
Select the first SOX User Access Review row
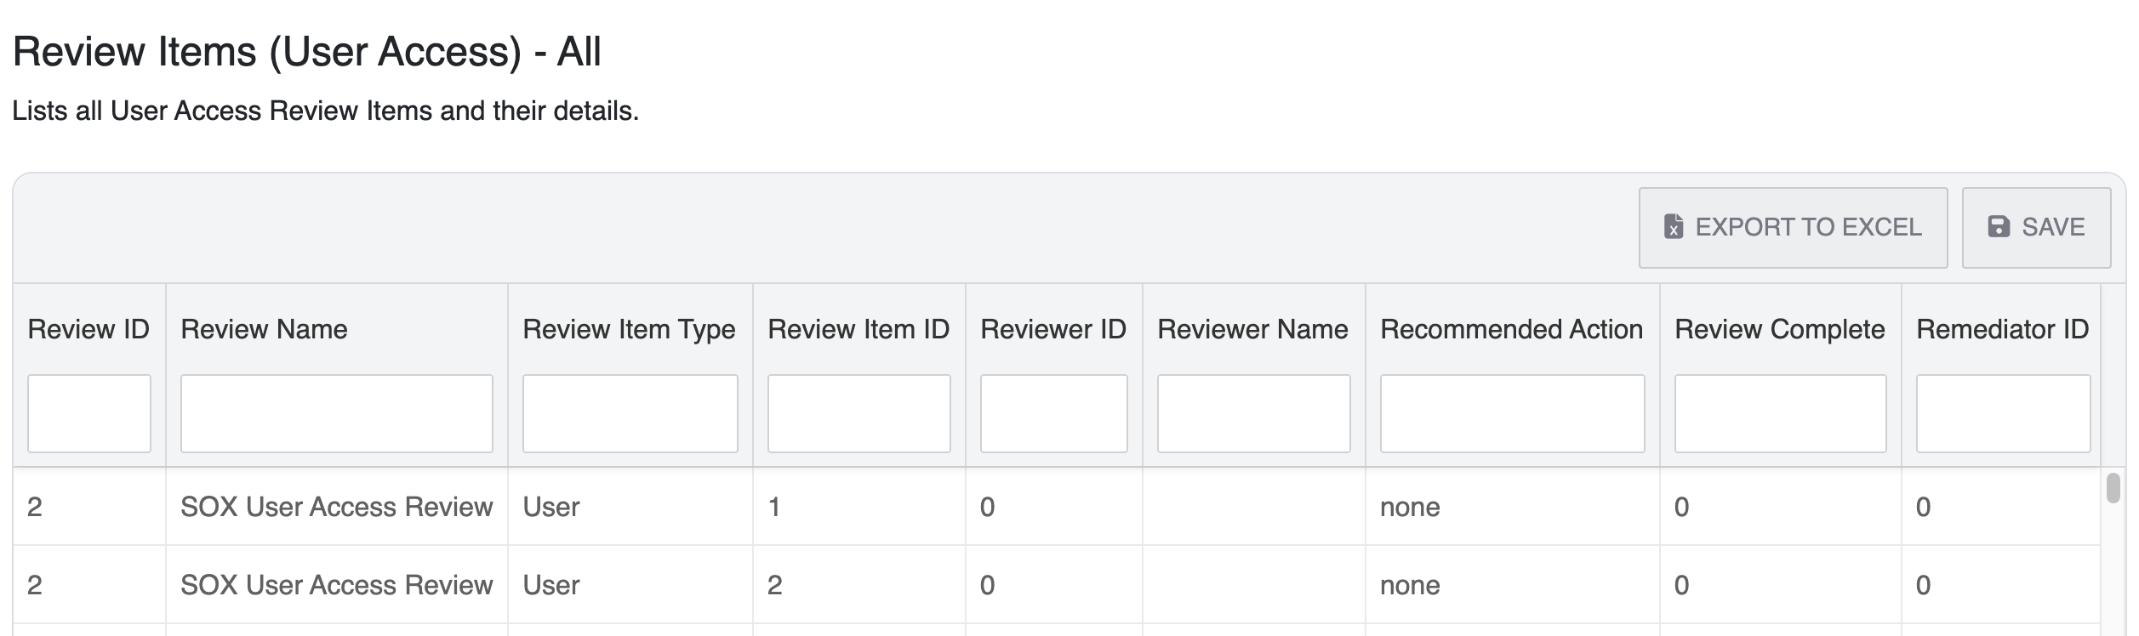(x=596, y=507)
